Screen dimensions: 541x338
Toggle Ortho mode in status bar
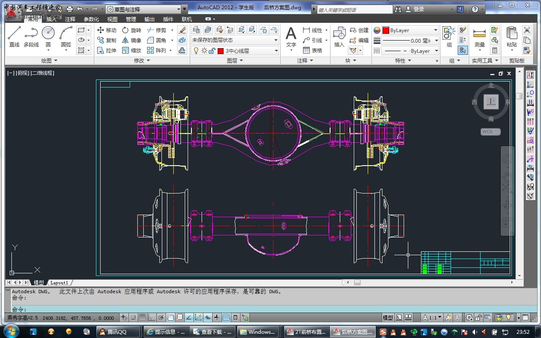(x=152, y=317)
